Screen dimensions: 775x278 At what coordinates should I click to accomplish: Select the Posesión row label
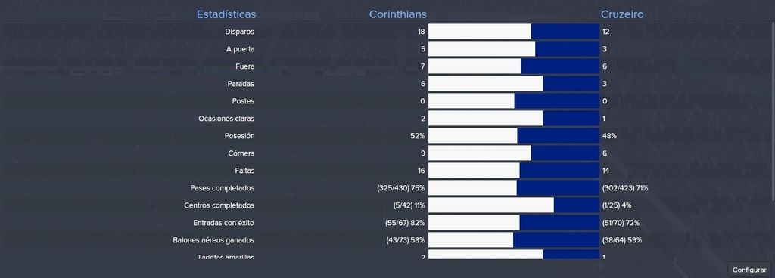[x=240, y=135]
